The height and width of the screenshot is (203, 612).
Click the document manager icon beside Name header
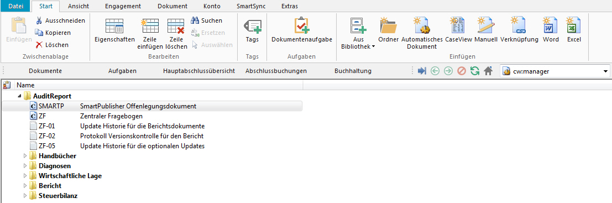pos(7,85)
